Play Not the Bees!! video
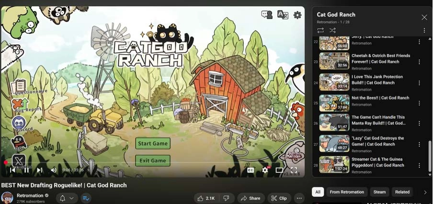The width and height of the screenshot is (433, 204). click(380, 98)
